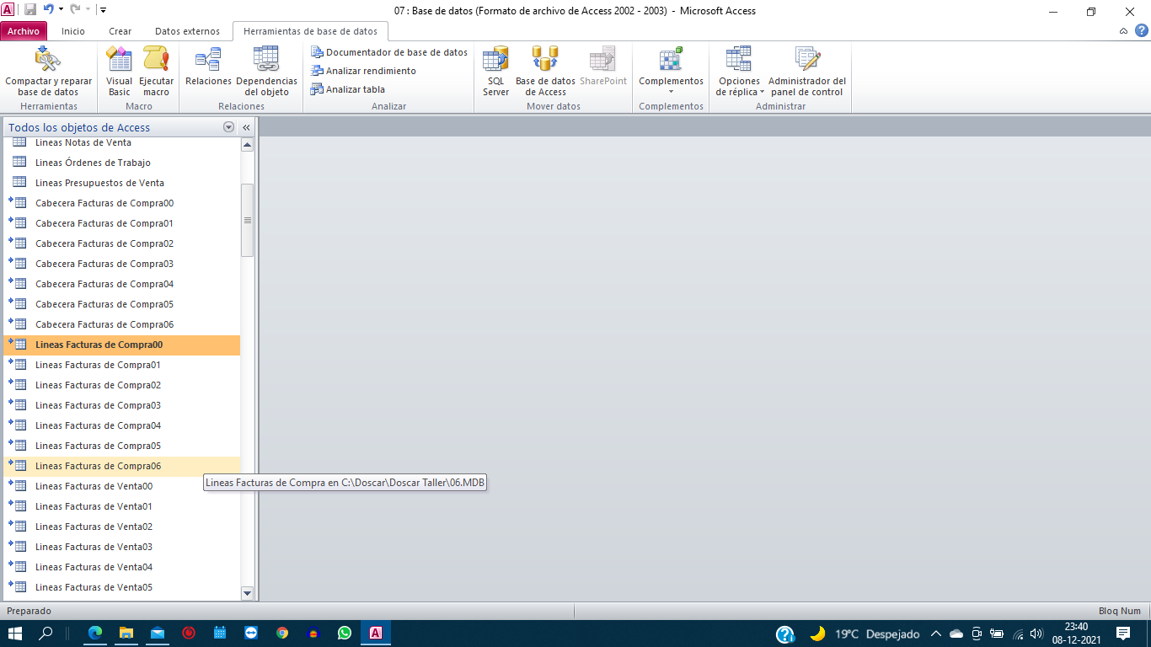Viewport: 1151px width, 647px height.
Task: Select Cabecera Facturas de Compra00
Action: click(x=121, y=203)
